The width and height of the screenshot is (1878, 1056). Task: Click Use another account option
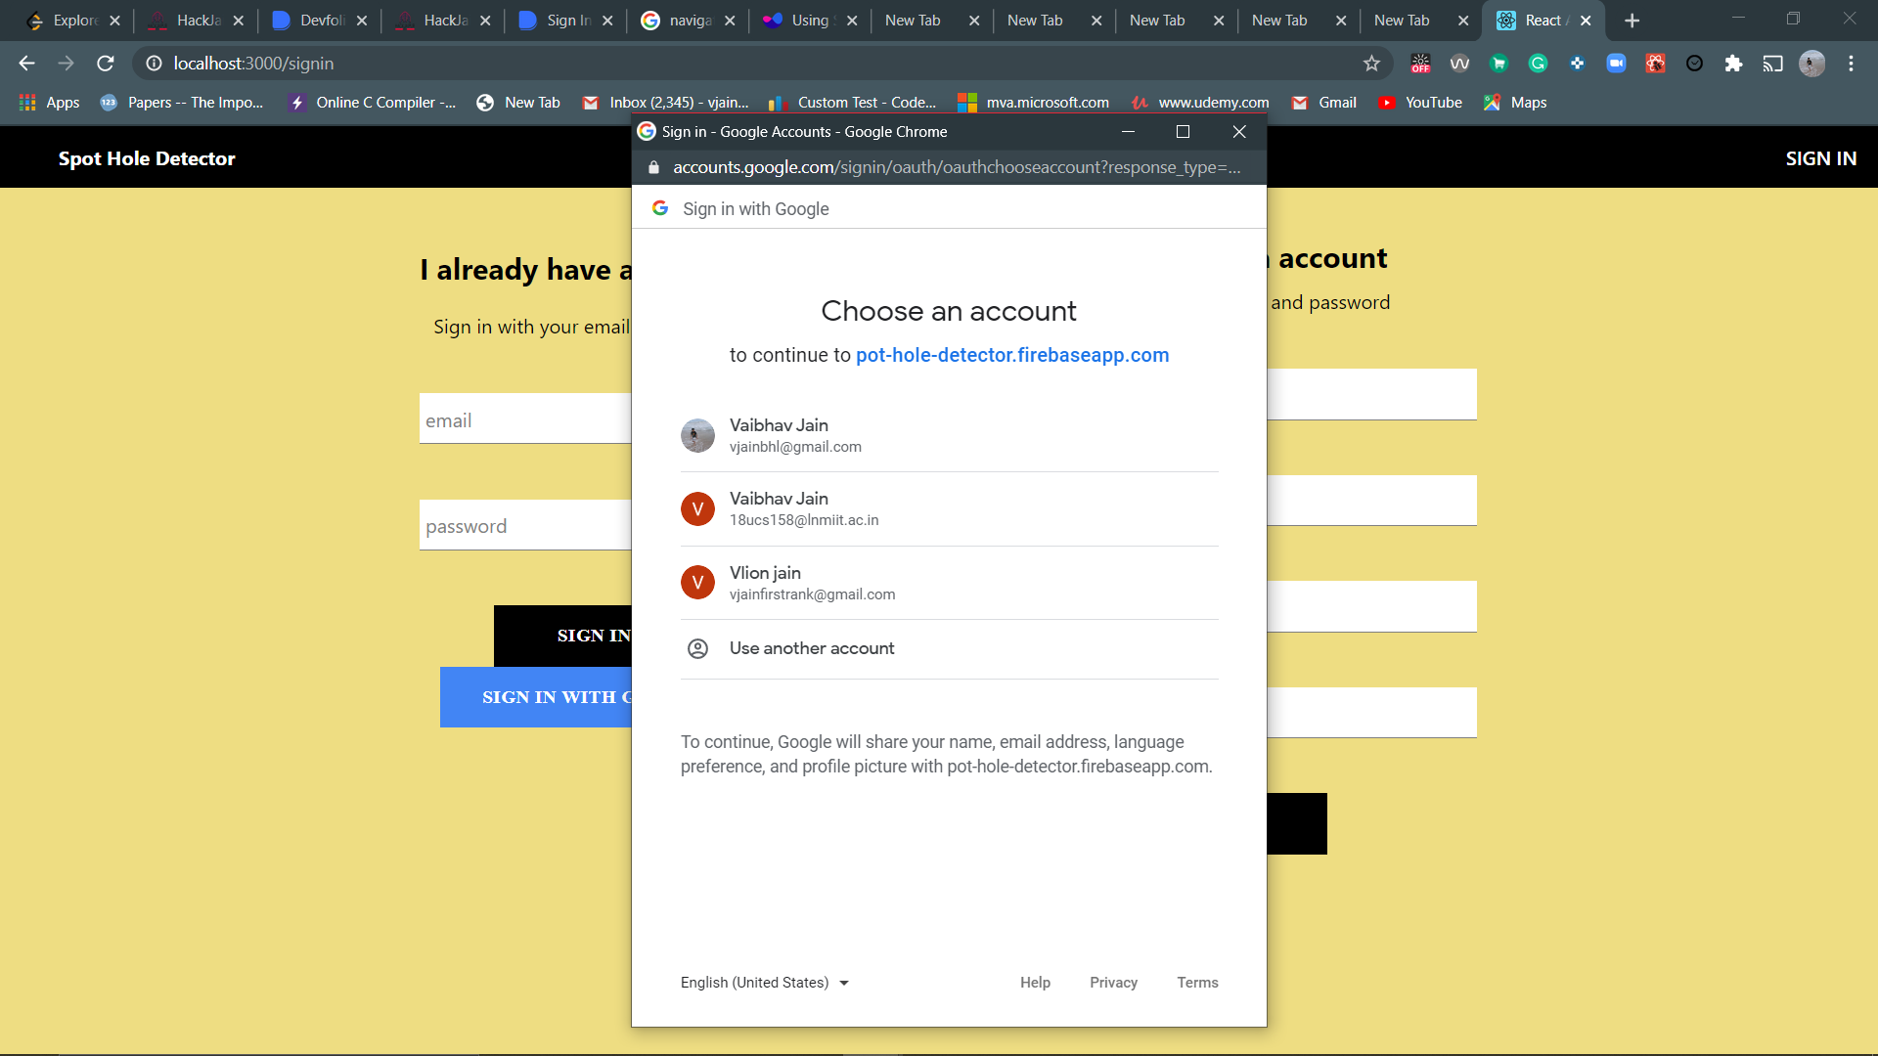tap(812, 648)
